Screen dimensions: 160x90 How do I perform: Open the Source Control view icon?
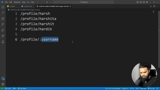tap(3, 24)
